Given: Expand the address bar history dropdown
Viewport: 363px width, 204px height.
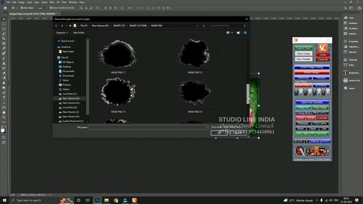Looking at the screenshot, I should point(197,25).
